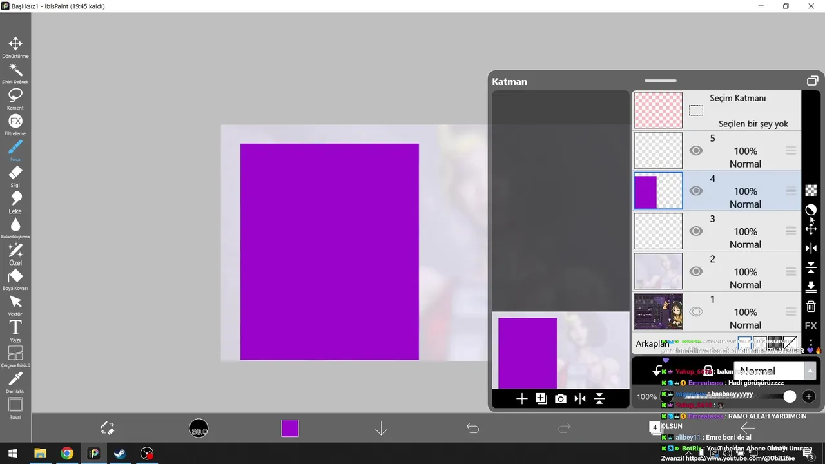Select the Vektör tool
825x464 pixels.
coord(15,305)
